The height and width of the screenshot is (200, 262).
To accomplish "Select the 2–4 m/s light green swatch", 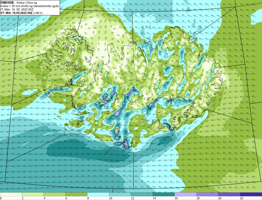I will 33,194.
